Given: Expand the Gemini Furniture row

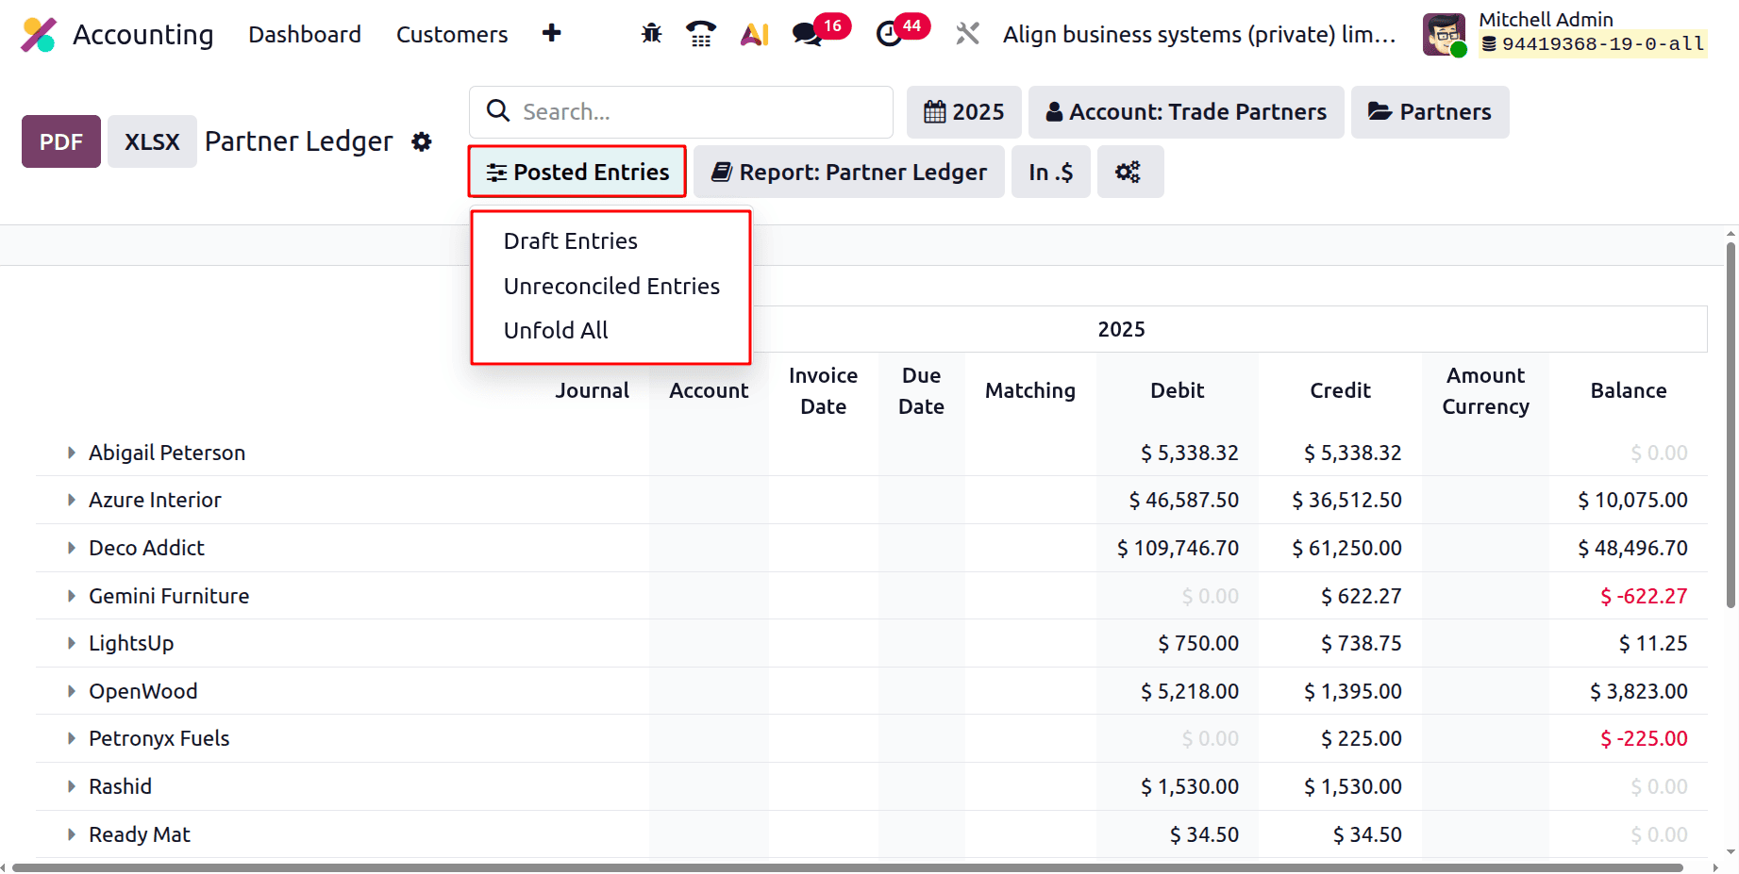Looking at the screenshot, I should (71, 596).
